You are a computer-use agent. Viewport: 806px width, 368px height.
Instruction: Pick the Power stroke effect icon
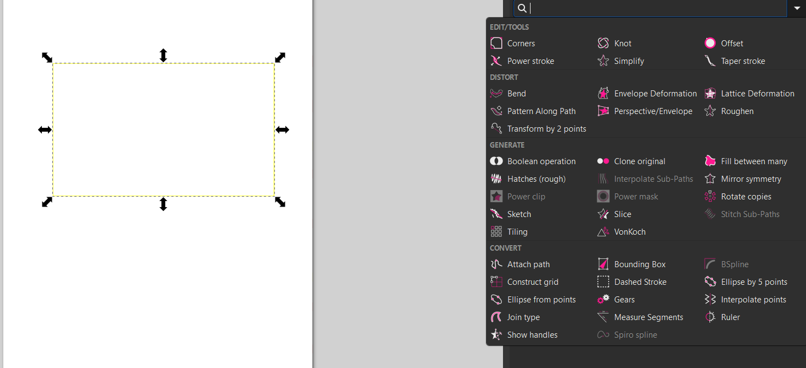tap(496, 61)
